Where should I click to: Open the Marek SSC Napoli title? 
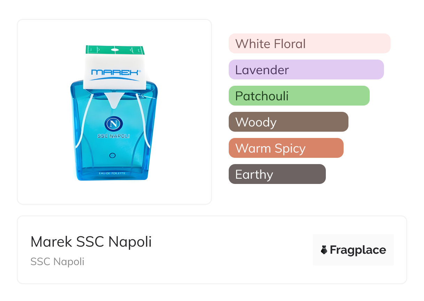click(x=91, y=242)
